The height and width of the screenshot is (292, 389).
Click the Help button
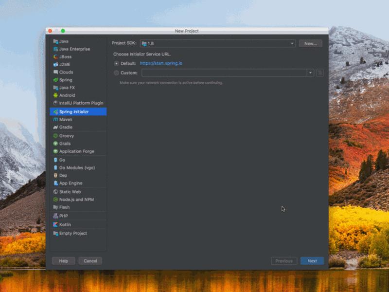[64, 261]
